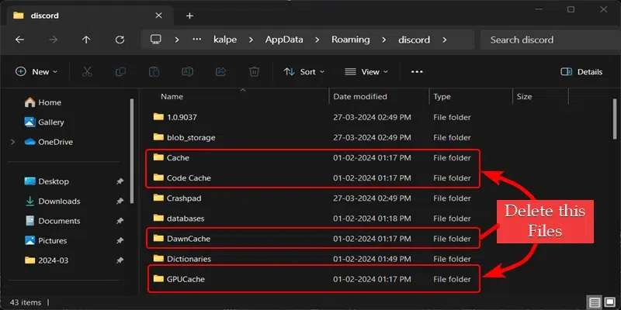This screenshot has width=621, height=310.
Task: Click the navigation pane scrollbar
Action: coord(132,150)
